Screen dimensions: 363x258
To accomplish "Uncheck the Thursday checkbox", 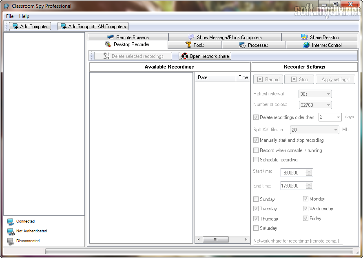I will (256, 218).
